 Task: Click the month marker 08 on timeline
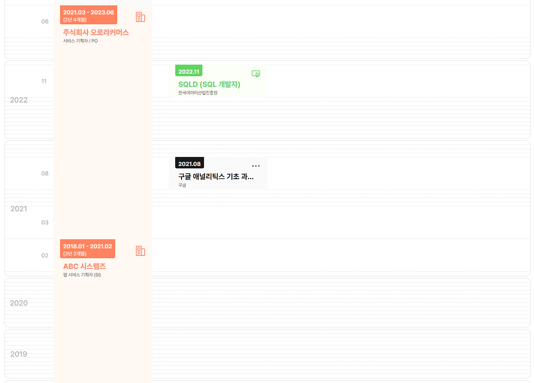tap(45, 173)
